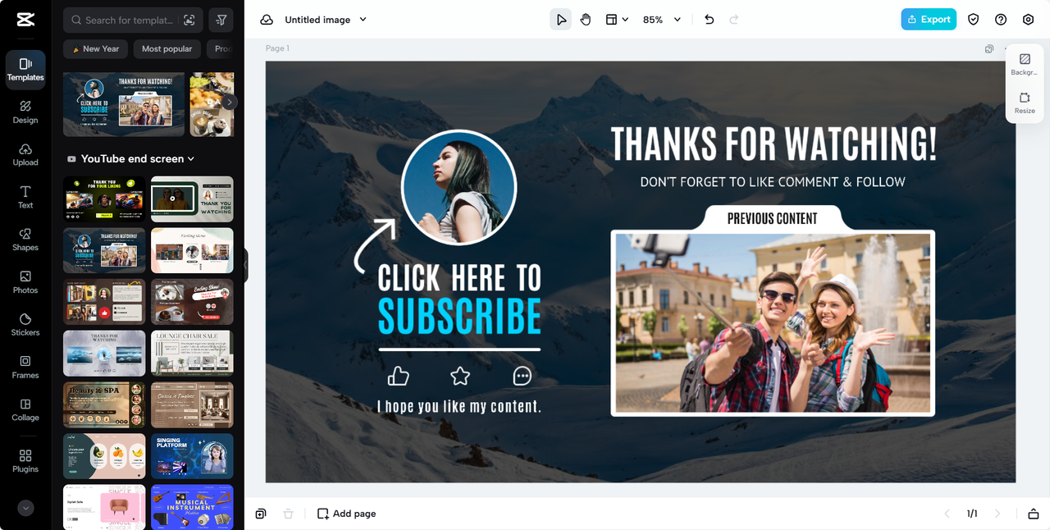Open the Background panel on the right
The image size is (1050, 530).
coord(1025,64)
